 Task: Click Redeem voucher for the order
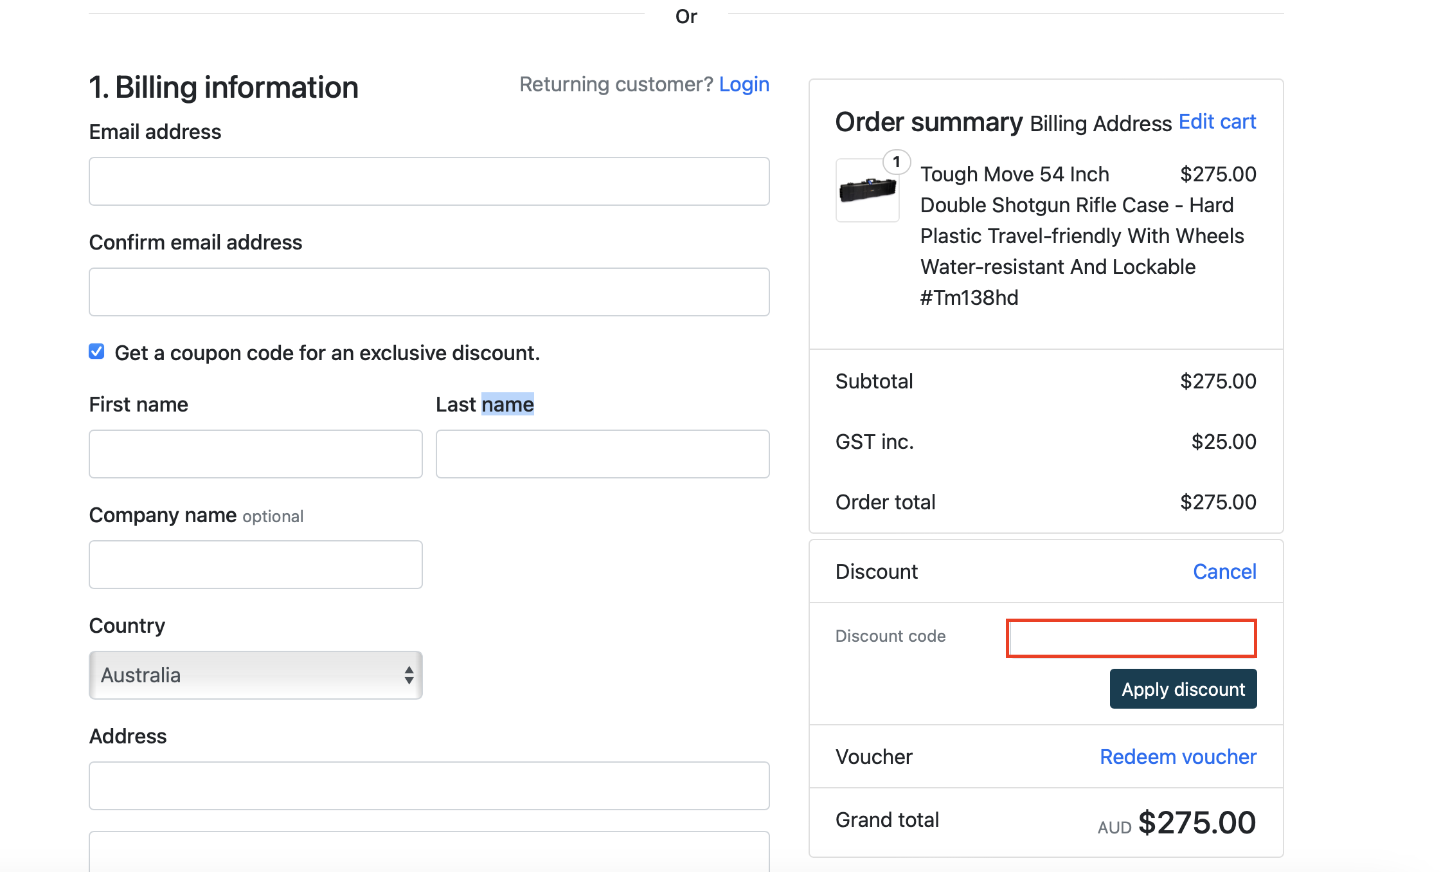(x=1177, y=756)
